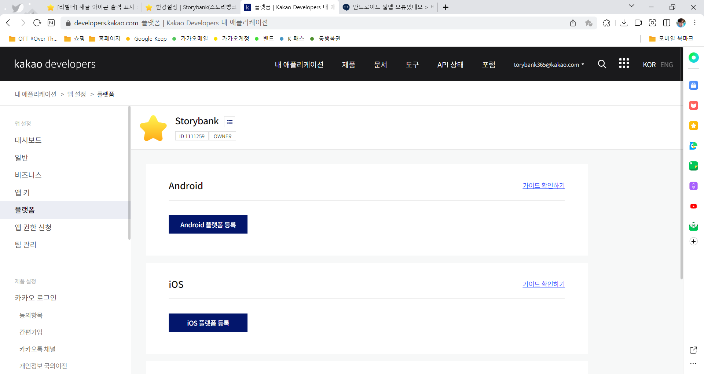Open 내 애플리케이션 in top navigation

pos(299,65)
